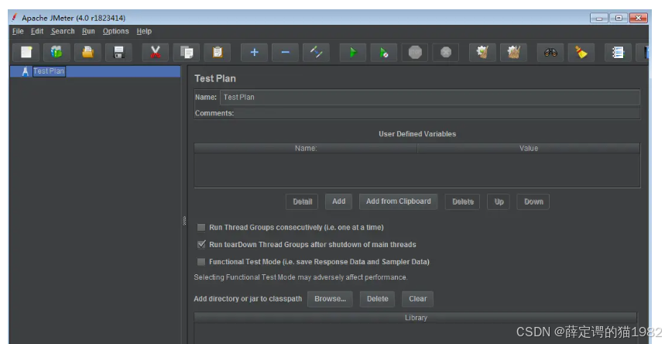Open the Run menu
Screen dimensions: 665x344
click(88, 31)
